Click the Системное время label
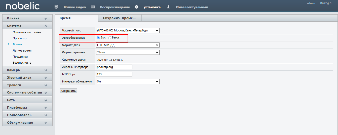Image resolution: width=338 pixels, height=135 pixels. (74, 60)
